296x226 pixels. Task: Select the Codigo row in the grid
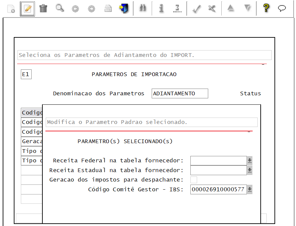[31, 112]
